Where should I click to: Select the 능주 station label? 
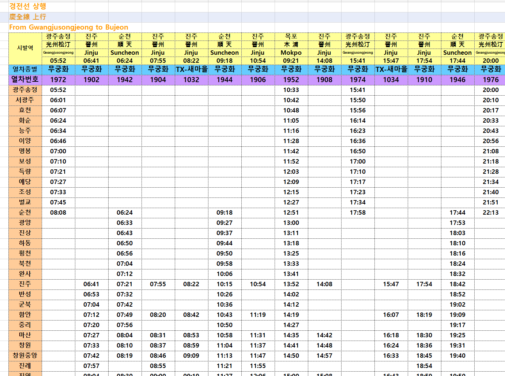tap(25, 131)
